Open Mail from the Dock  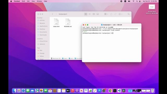click(x=32, y=91)
